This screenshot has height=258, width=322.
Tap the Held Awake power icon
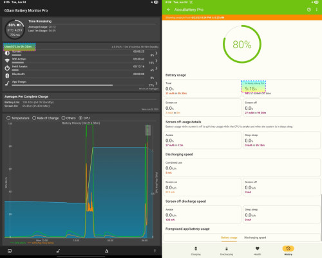point(7,68)
